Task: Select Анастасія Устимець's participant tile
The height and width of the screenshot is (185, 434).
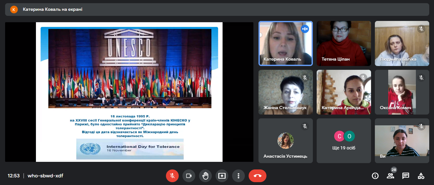Action: pos(286,141)
